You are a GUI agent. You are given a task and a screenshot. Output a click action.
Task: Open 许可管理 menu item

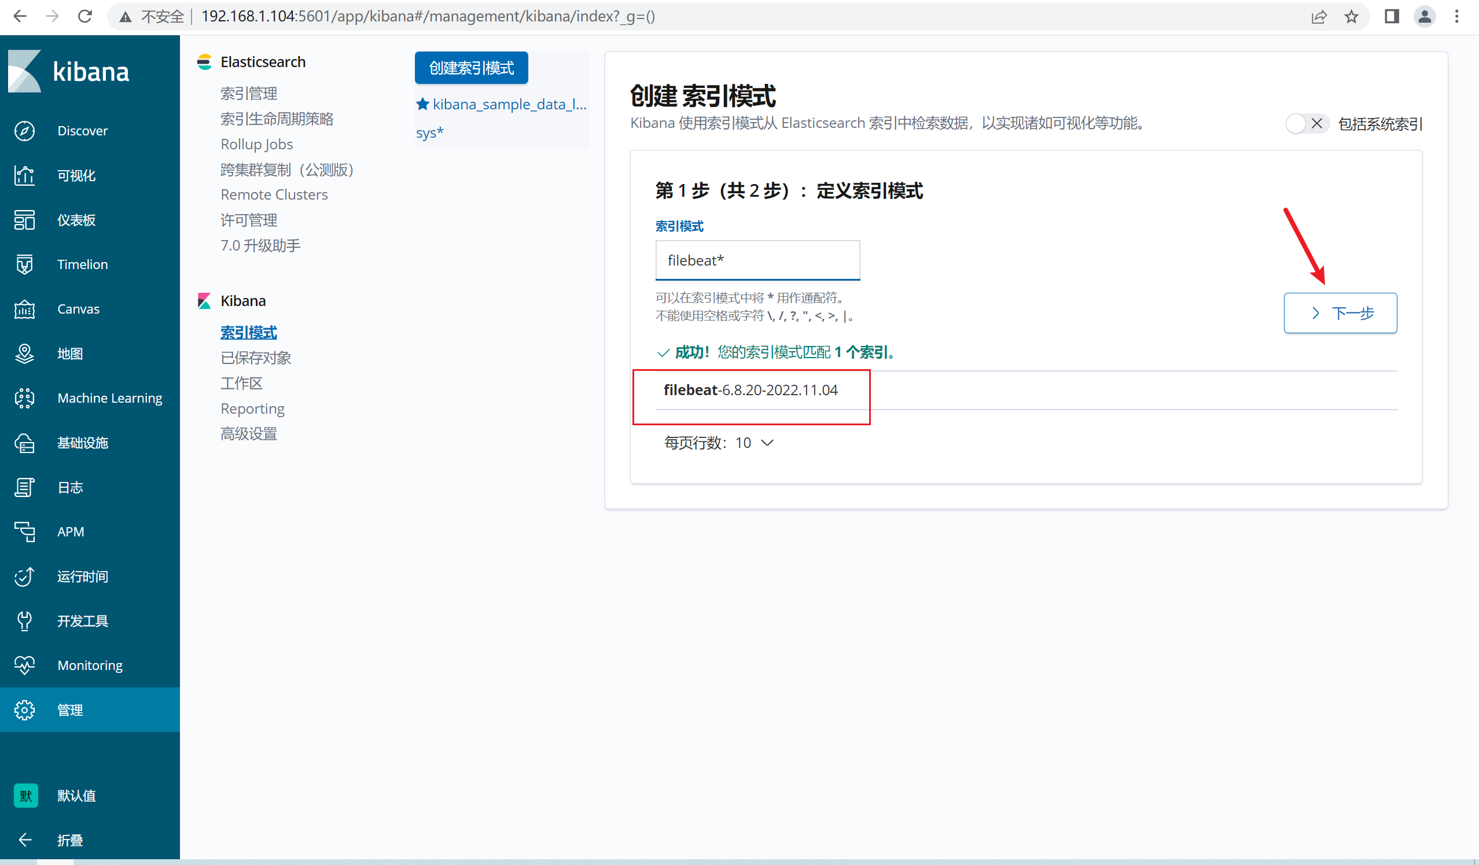click(249, 220)
